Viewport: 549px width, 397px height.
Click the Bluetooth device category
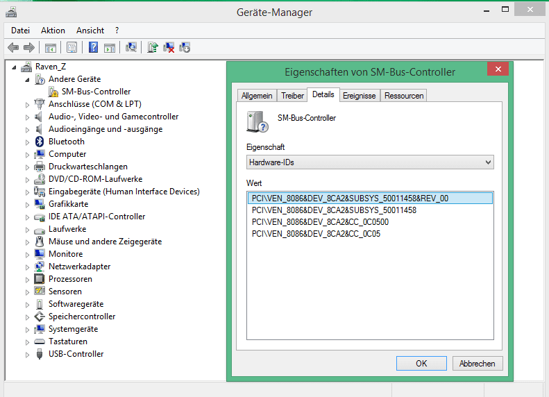(x=66, y=142)
